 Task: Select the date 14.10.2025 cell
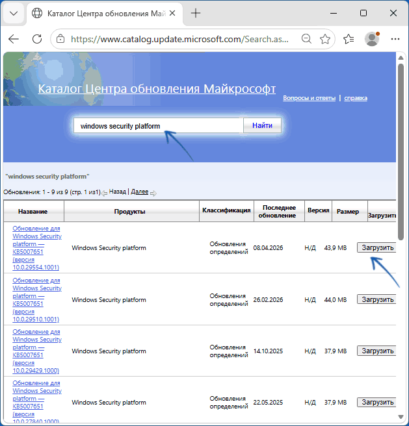268,351
